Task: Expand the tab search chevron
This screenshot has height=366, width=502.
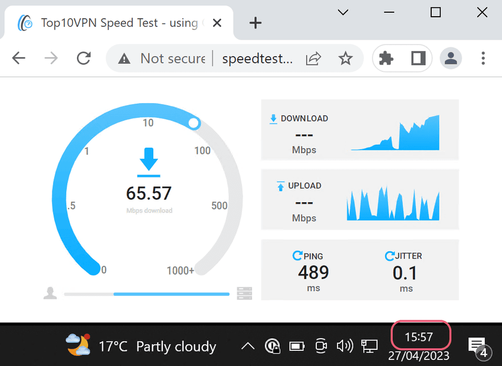Action: click(343, 12)
